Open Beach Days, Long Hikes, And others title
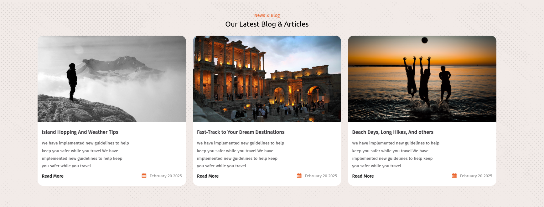544x207 pixels. coord(393,132)
